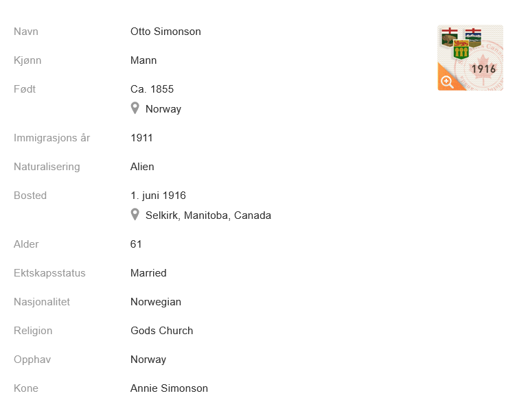Click the residence location pin icon
The image size is (517, 411).
pyautogui.click(x=135, y=215)
